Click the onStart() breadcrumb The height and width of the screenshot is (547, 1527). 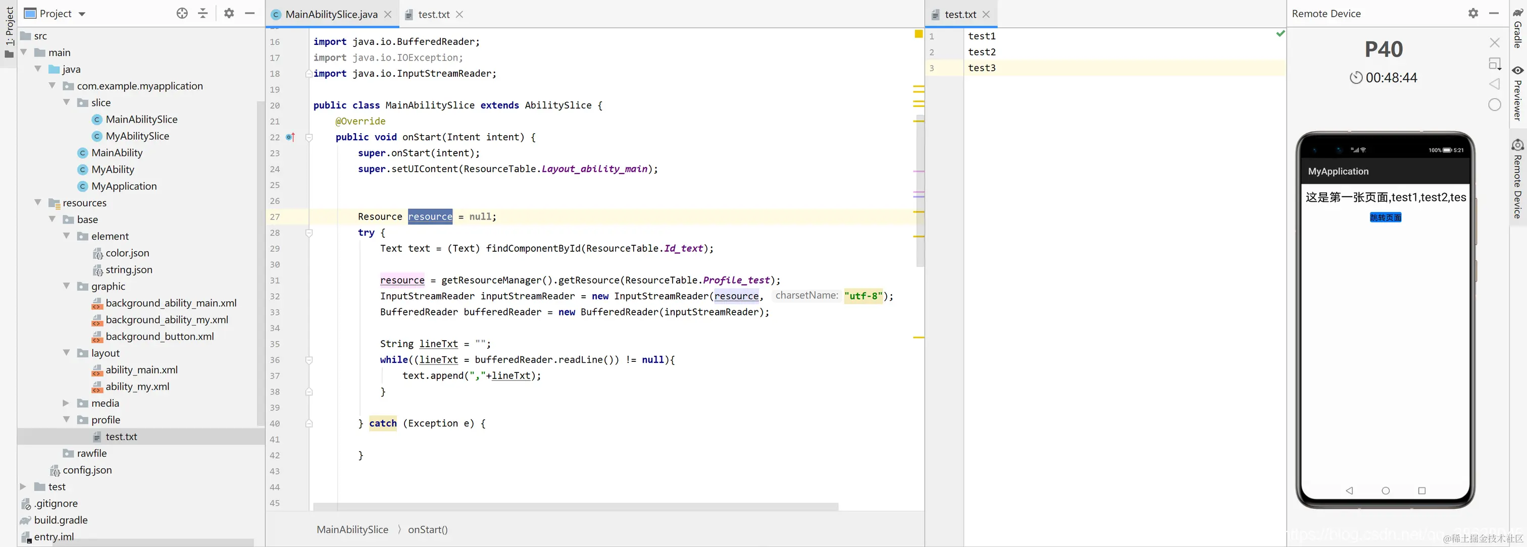(x=427, y=529)
